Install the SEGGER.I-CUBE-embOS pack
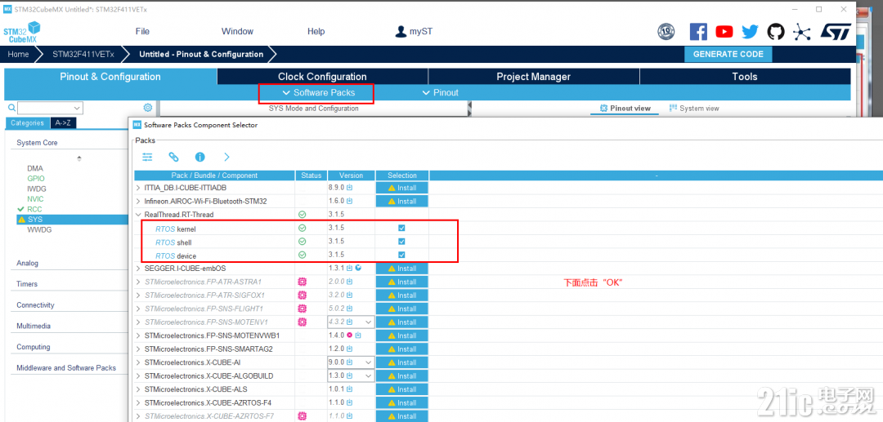 (x=402, y=268)
